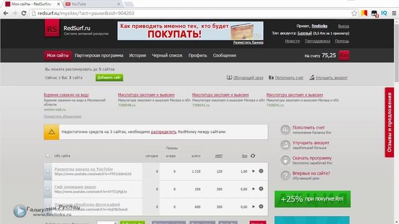This screenshot has width=399, height=224.
Task: Click the red Rm currency icon
Action: coord(344,55)
